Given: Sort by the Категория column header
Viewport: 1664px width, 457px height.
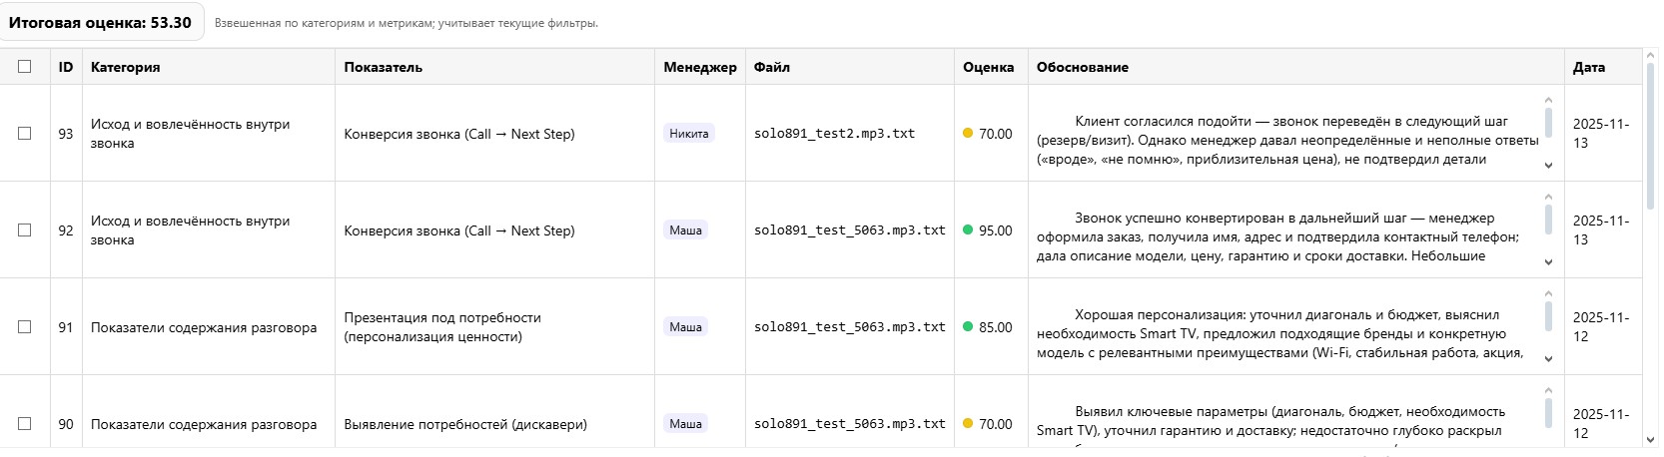Looking at the screenshot, I should (x=126, y=67).
